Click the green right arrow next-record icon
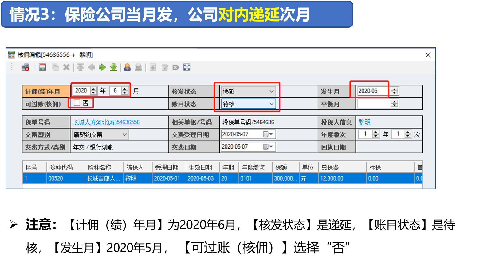 [102, 67]
